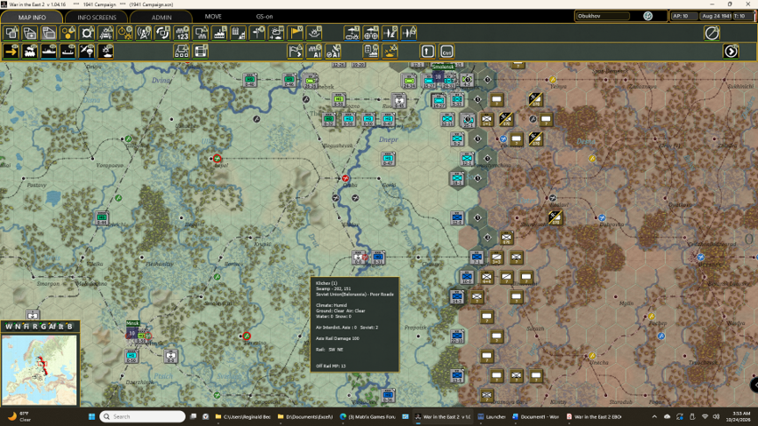Toggle the W filter above minimap

coord(8,326)
